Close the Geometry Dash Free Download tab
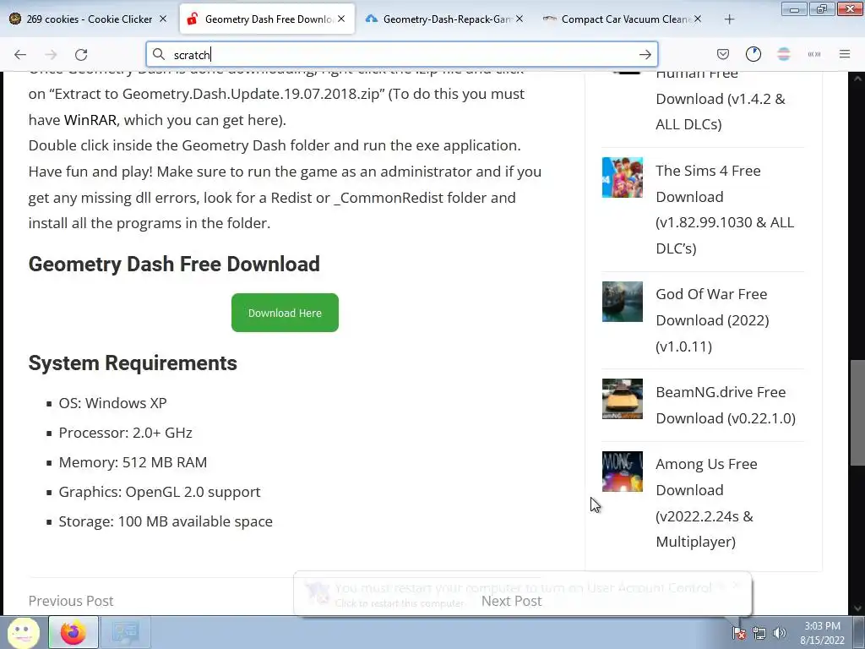 point(341,19)
